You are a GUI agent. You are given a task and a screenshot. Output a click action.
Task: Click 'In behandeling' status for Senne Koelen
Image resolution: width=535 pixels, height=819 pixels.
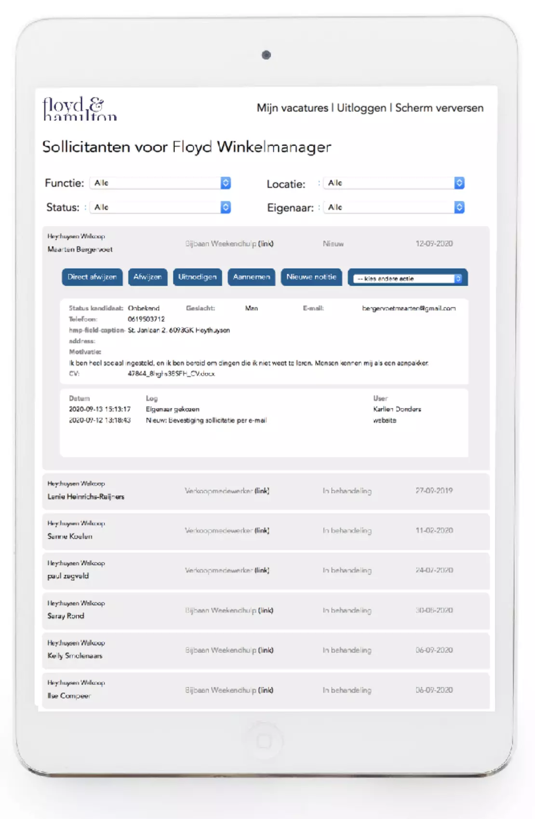coord(347,531)
